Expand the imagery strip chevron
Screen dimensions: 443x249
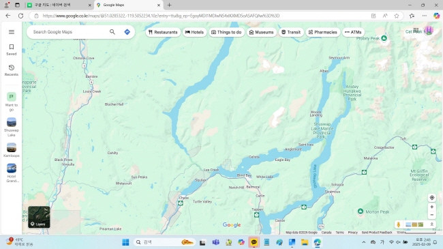click(431, 224)
